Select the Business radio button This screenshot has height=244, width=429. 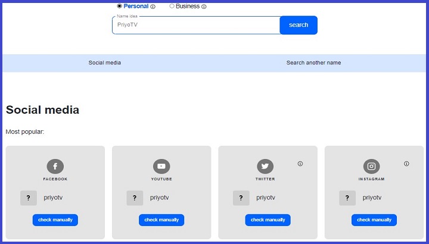(172, 6)
